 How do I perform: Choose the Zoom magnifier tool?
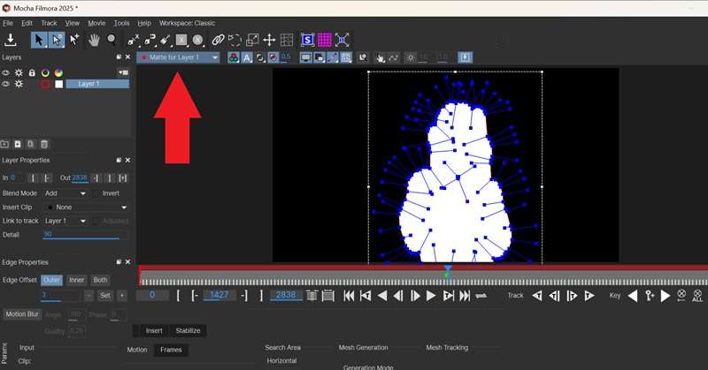point(112,40)
